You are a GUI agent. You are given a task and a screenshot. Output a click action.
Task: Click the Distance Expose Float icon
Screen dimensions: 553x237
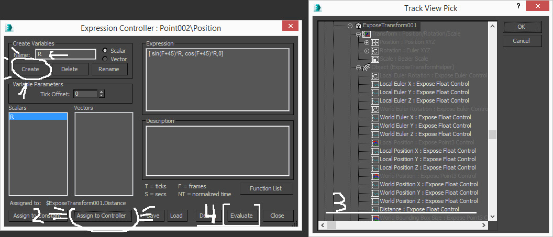375,209
